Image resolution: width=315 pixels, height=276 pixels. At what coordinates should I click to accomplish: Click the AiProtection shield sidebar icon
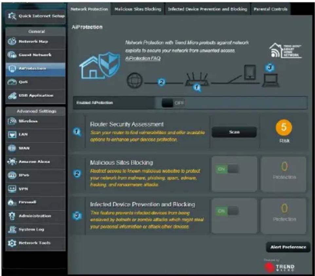(x=12, y=69)
